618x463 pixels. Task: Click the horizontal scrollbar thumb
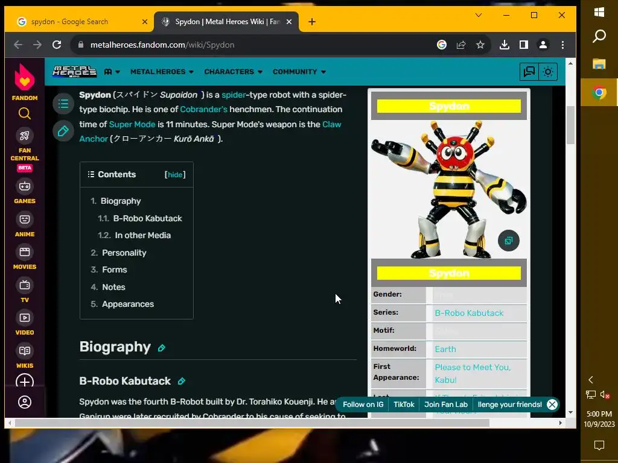click(252, 423)
